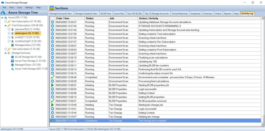This screenshot has width=265, height=131.
Task: Collapse the Prod Subscription node
Action: [x=6, y=26]
